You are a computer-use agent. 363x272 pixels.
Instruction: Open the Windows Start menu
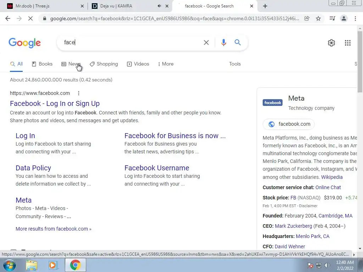click(9, 265)
